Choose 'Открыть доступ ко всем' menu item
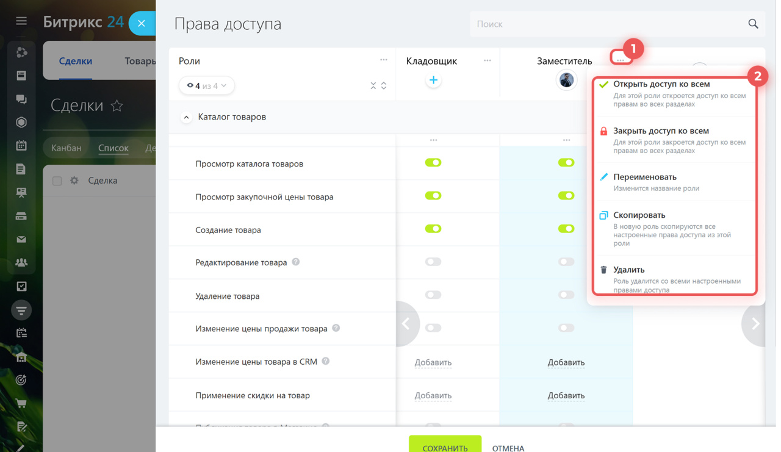The image size is (781, 452). (674, 93)
